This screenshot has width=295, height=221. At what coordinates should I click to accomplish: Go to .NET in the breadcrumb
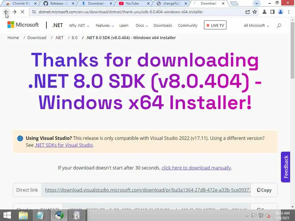(x=59, y=38)
